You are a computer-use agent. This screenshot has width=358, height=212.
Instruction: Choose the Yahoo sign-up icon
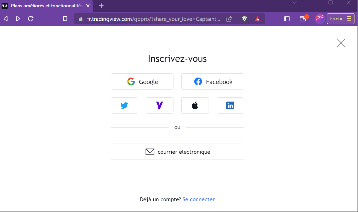pyautogui.click(x=160, y=105)
